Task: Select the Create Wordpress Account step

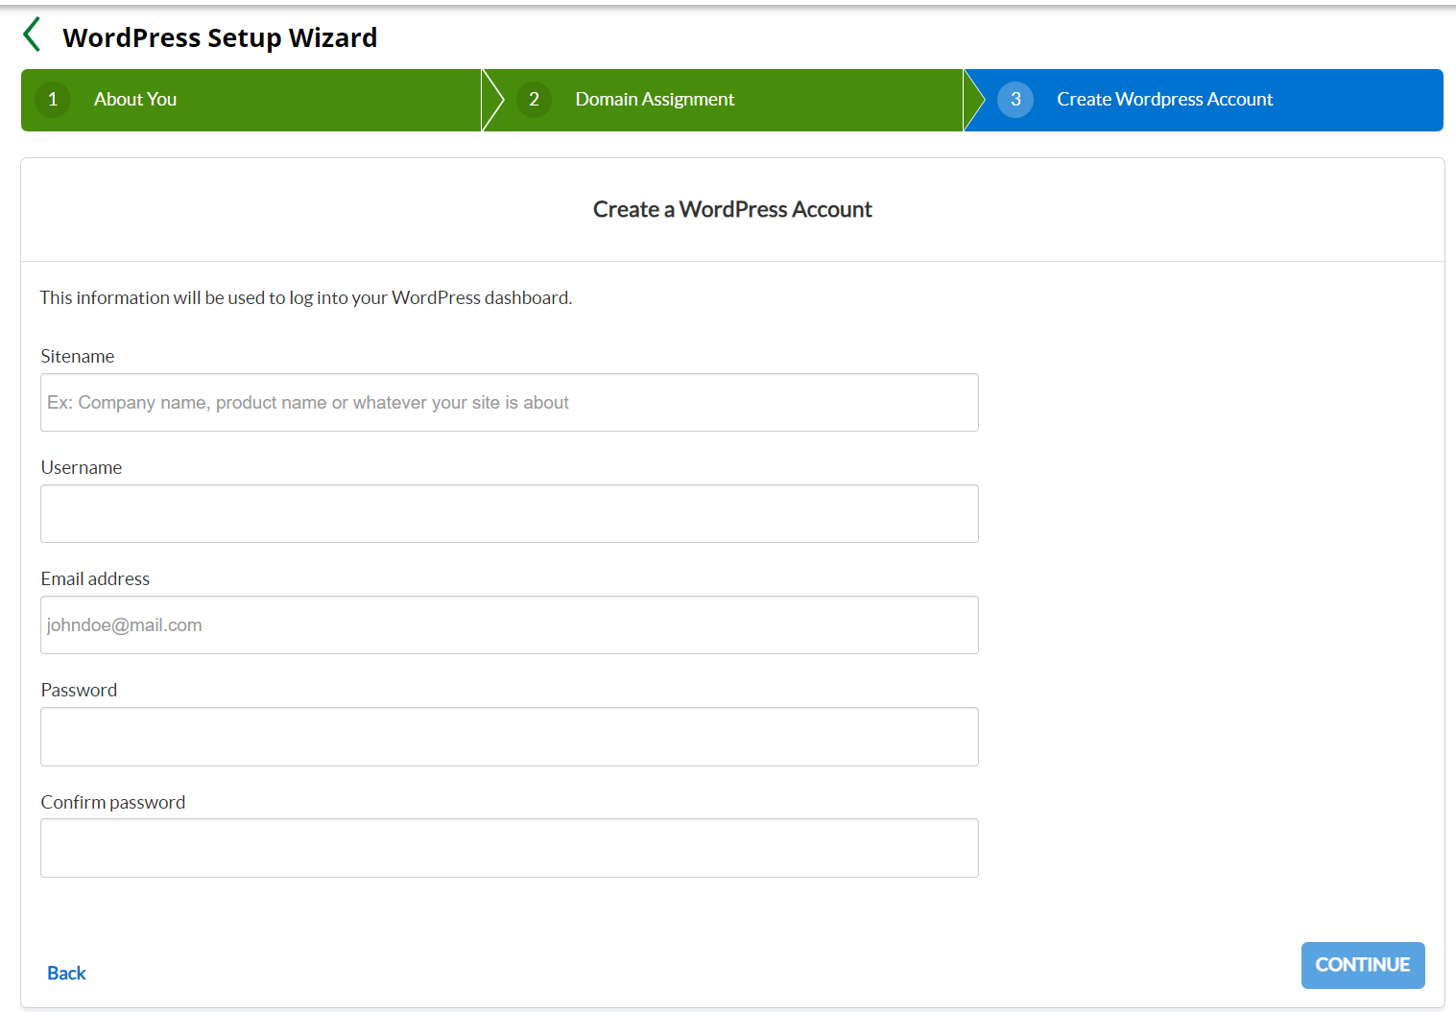Action: (1204, 100)
